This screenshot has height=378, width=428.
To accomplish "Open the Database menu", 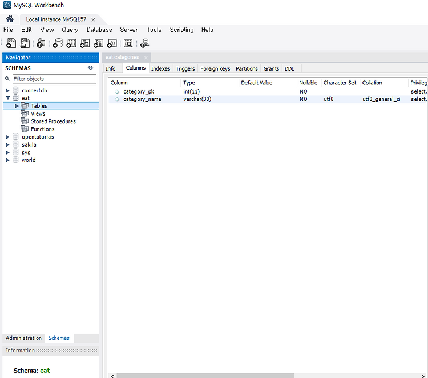I will (x=99, y=30).
